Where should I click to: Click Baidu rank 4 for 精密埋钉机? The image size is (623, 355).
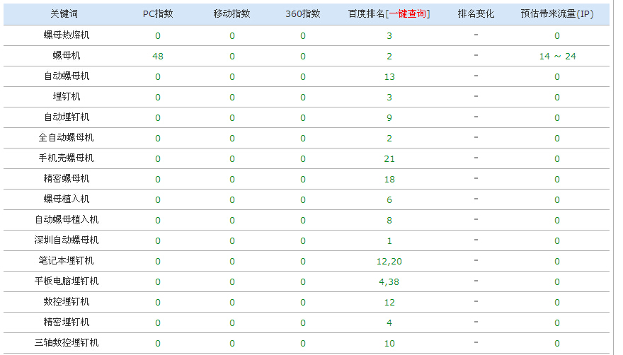[x=389, y=323]
